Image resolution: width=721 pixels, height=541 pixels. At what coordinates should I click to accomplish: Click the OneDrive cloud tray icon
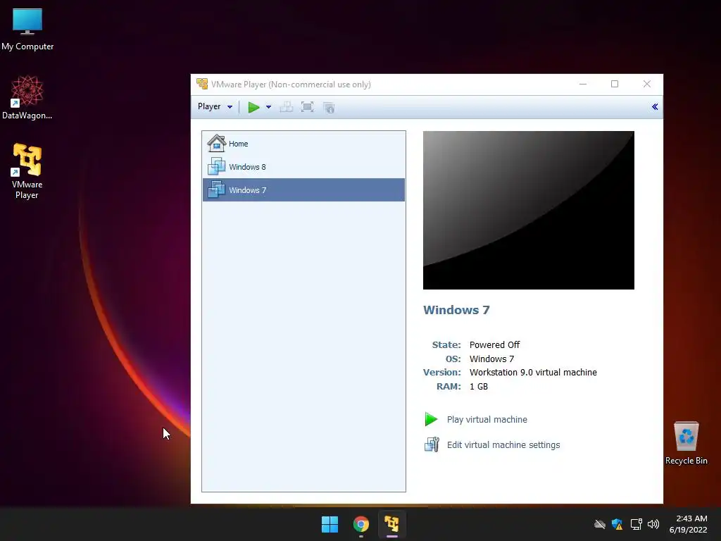[600, 524]
